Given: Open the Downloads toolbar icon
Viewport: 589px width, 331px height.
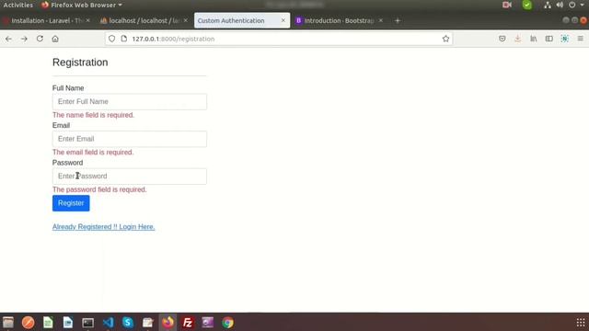Looking at the screenshot, I should (517, 39).
